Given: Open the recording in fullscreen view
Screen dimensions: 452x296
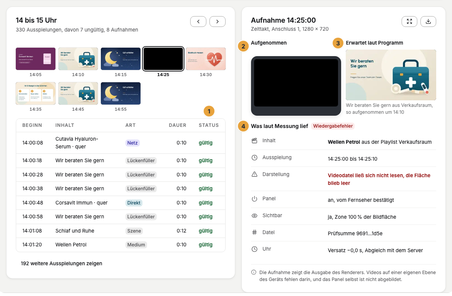Looking at the screenshot, I should (409, 21).
